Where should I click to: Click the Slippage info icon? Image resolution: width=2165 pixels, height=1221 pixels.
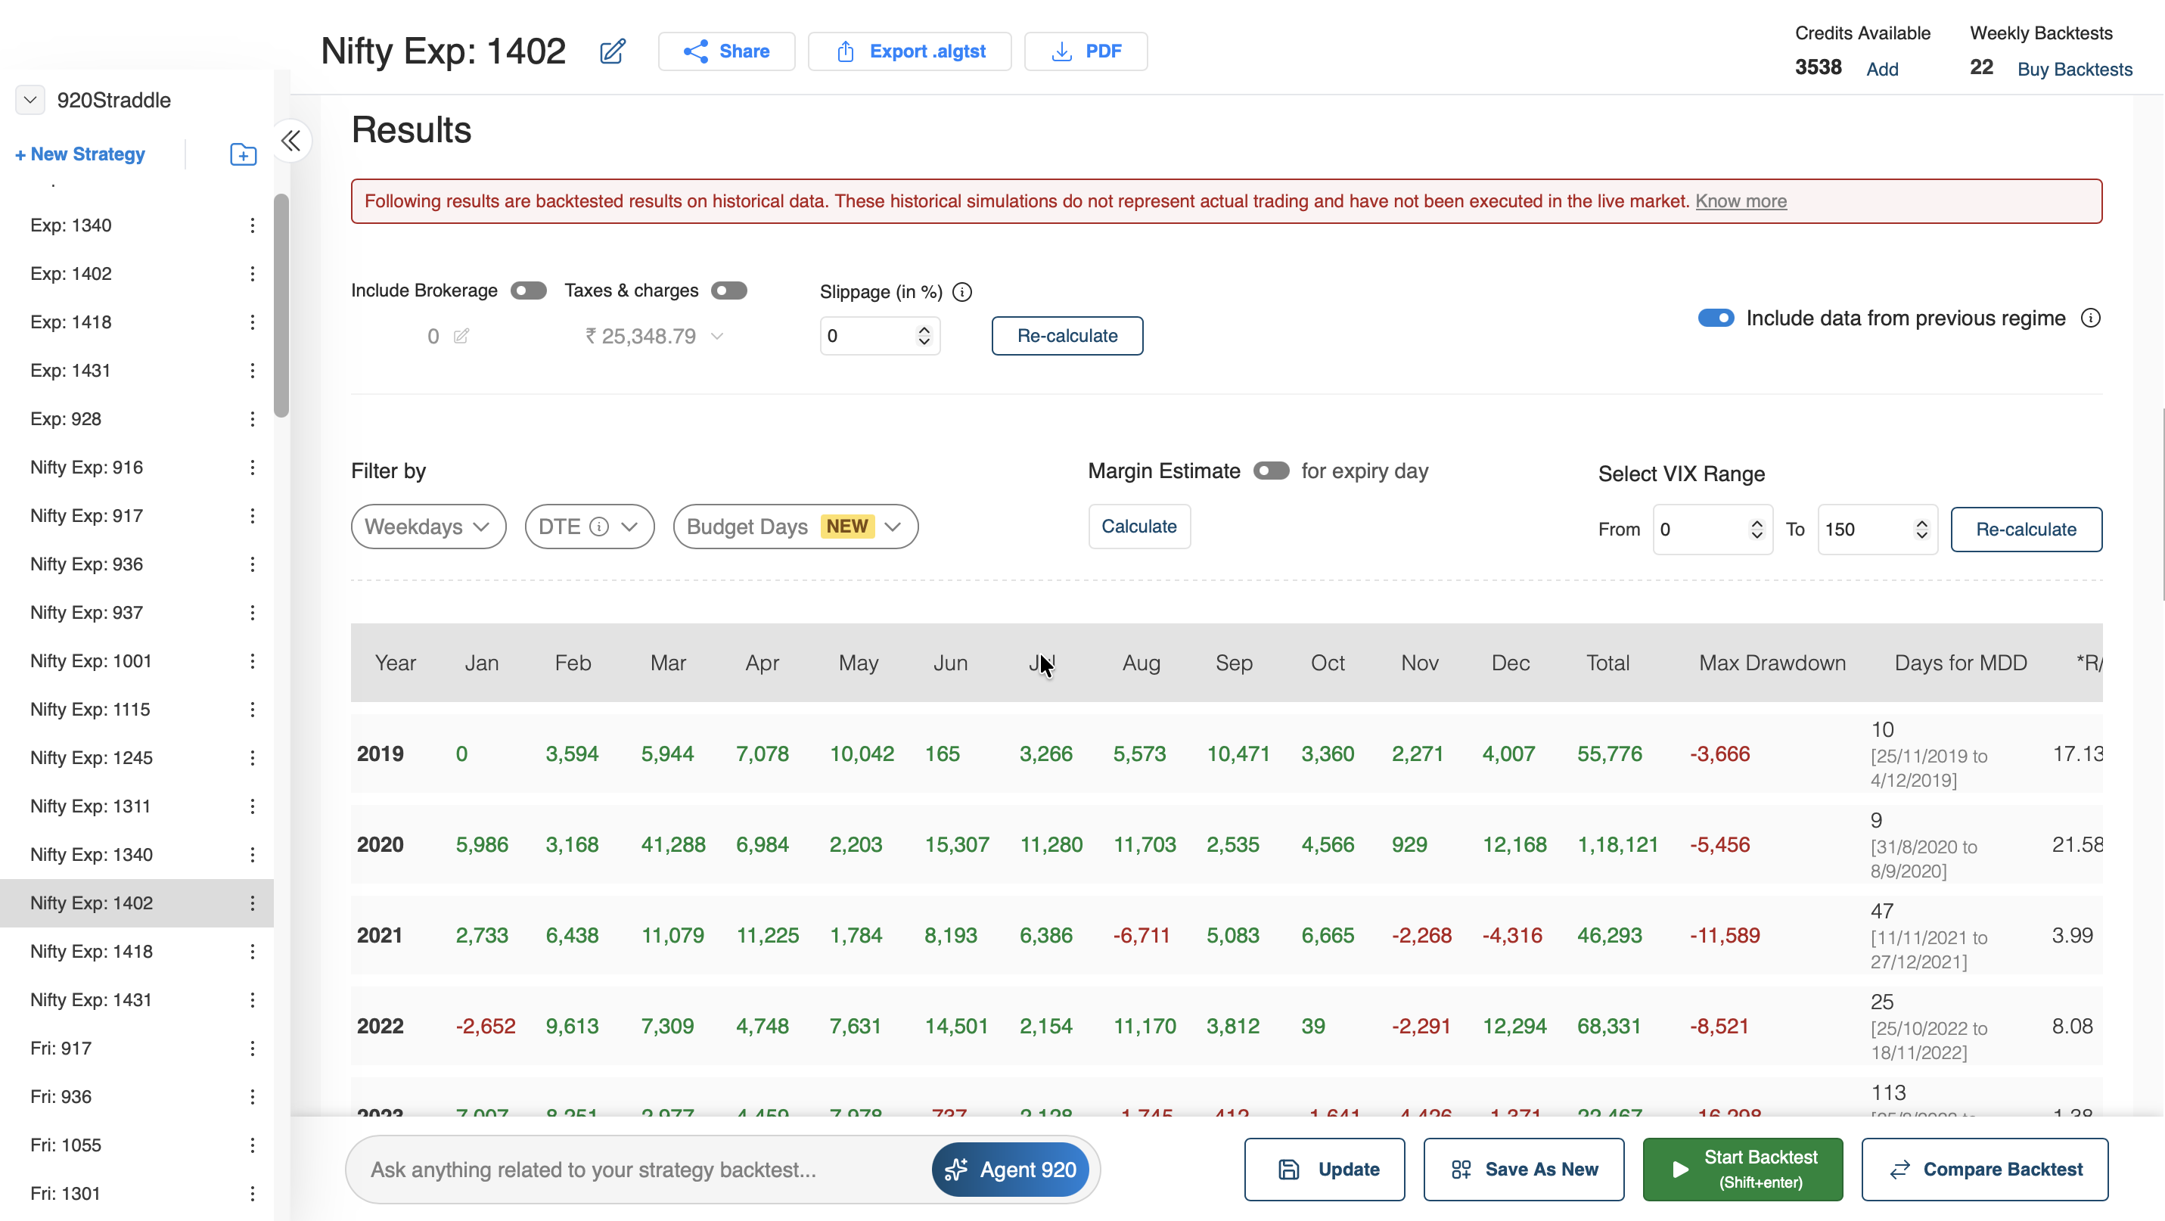pyautogui.click(x=962, y=291)
